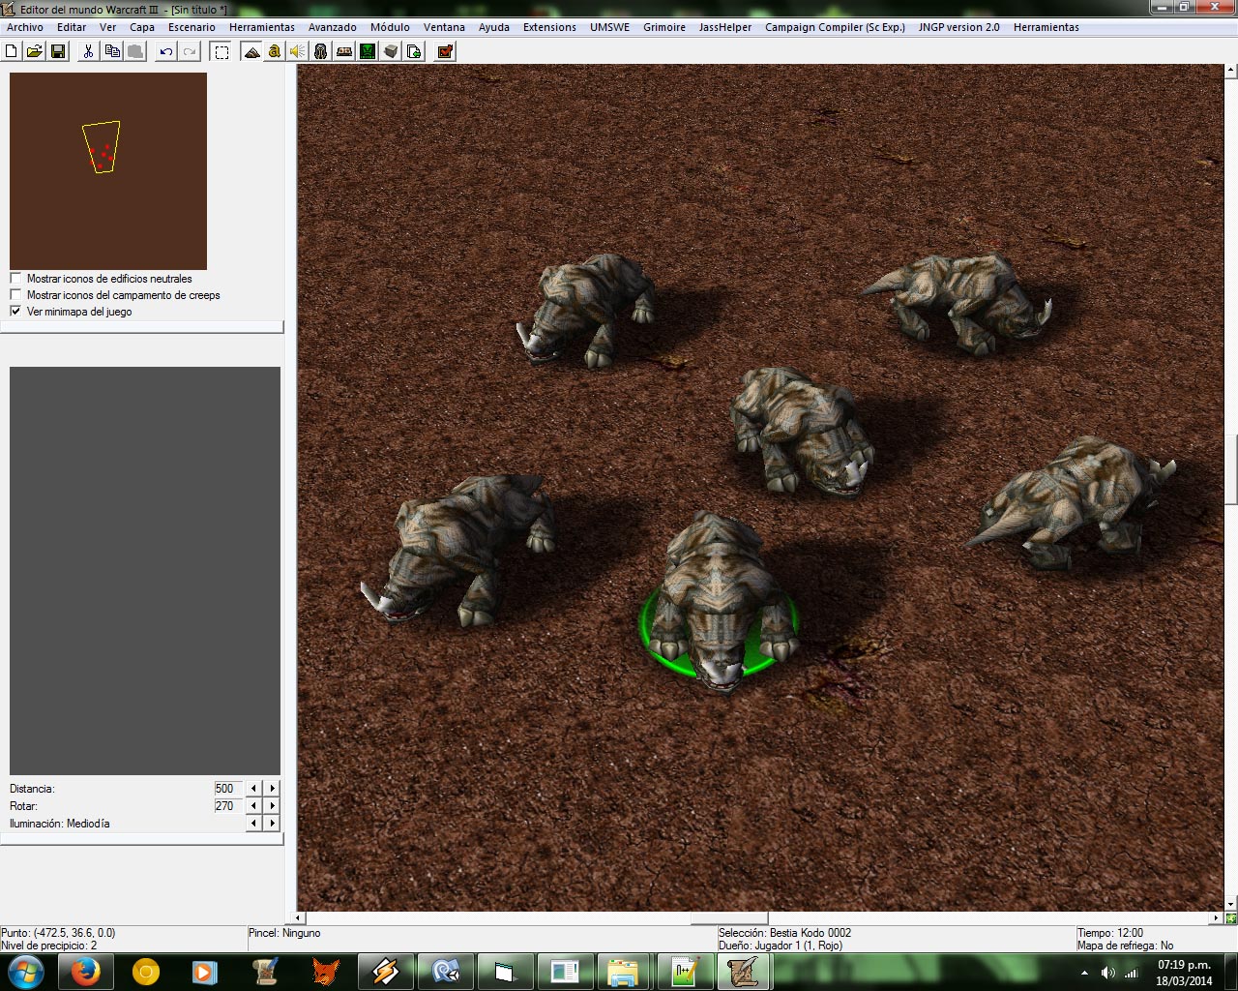Open the Capa menu

click(142, 27)
